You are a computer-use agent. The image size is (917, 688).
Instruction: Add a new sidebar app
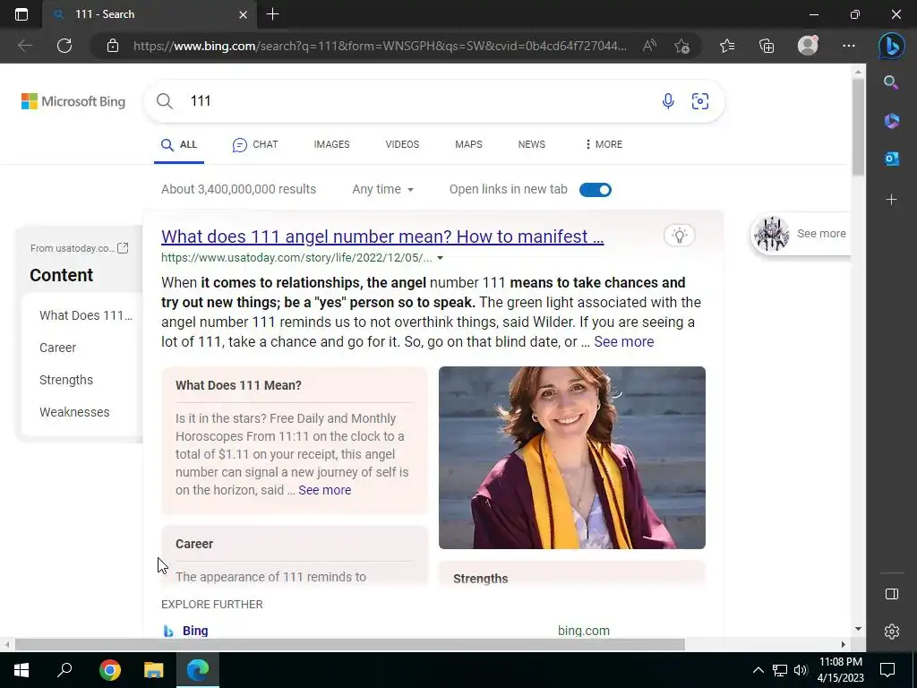point(891,200)
